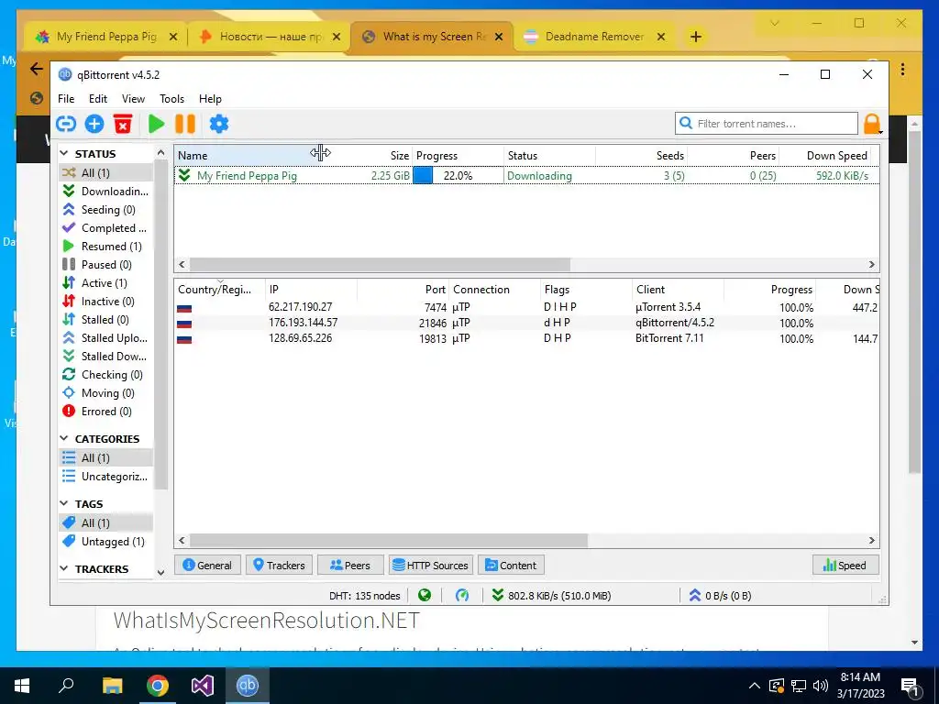Click the download speed status arrow
939x704 pixels.
coord(497,595)
